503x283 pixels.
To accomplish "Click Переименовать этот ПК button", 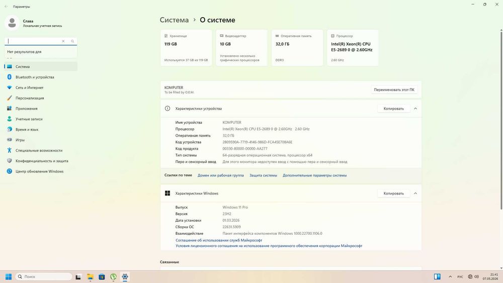I will click(x=394, y=90).
